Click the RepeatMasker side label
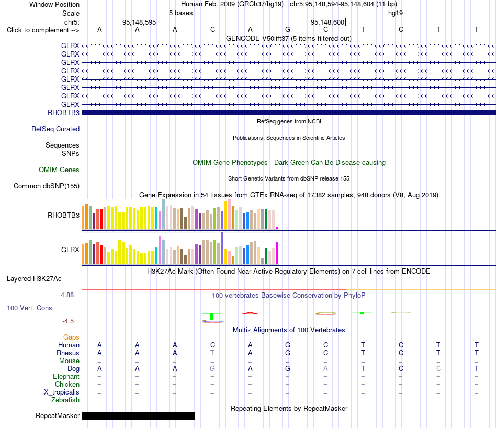 coord(58,415)
